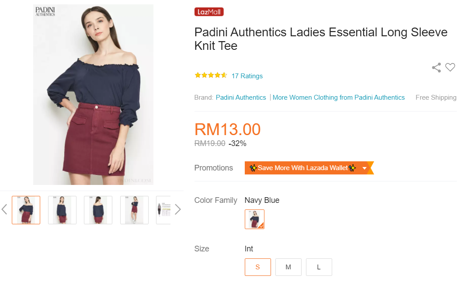The height and width of the screenshot is (282, 462).
Task: Open More Women Clothing from Padini Authentics
Action: 338,97
